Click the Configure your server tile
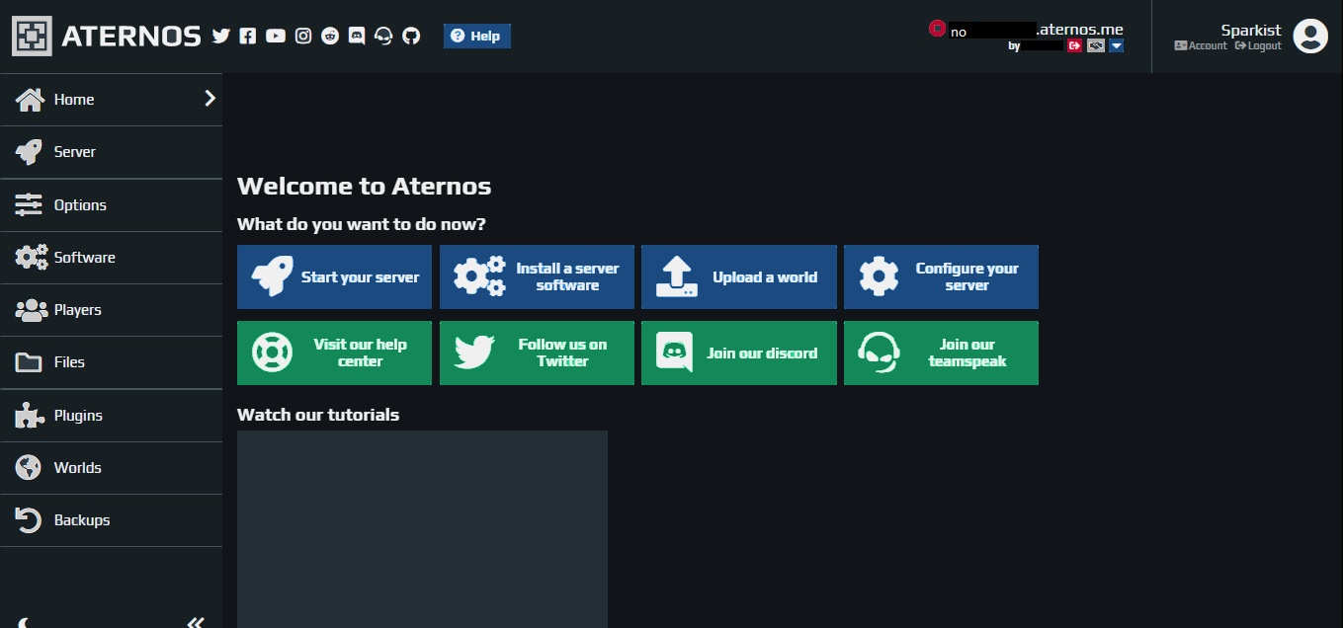 [x=941, y=276]
